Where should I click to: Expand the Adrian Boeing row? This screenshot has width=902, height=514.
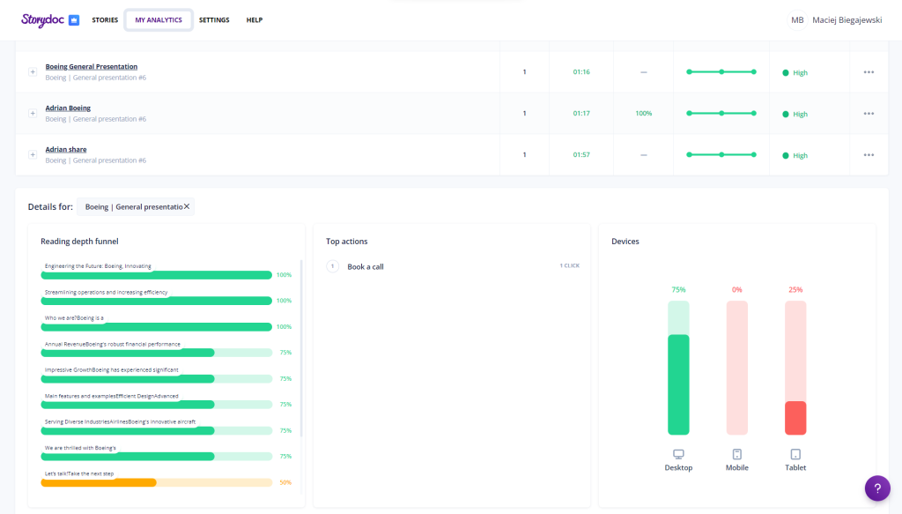(x=33, y=114)
